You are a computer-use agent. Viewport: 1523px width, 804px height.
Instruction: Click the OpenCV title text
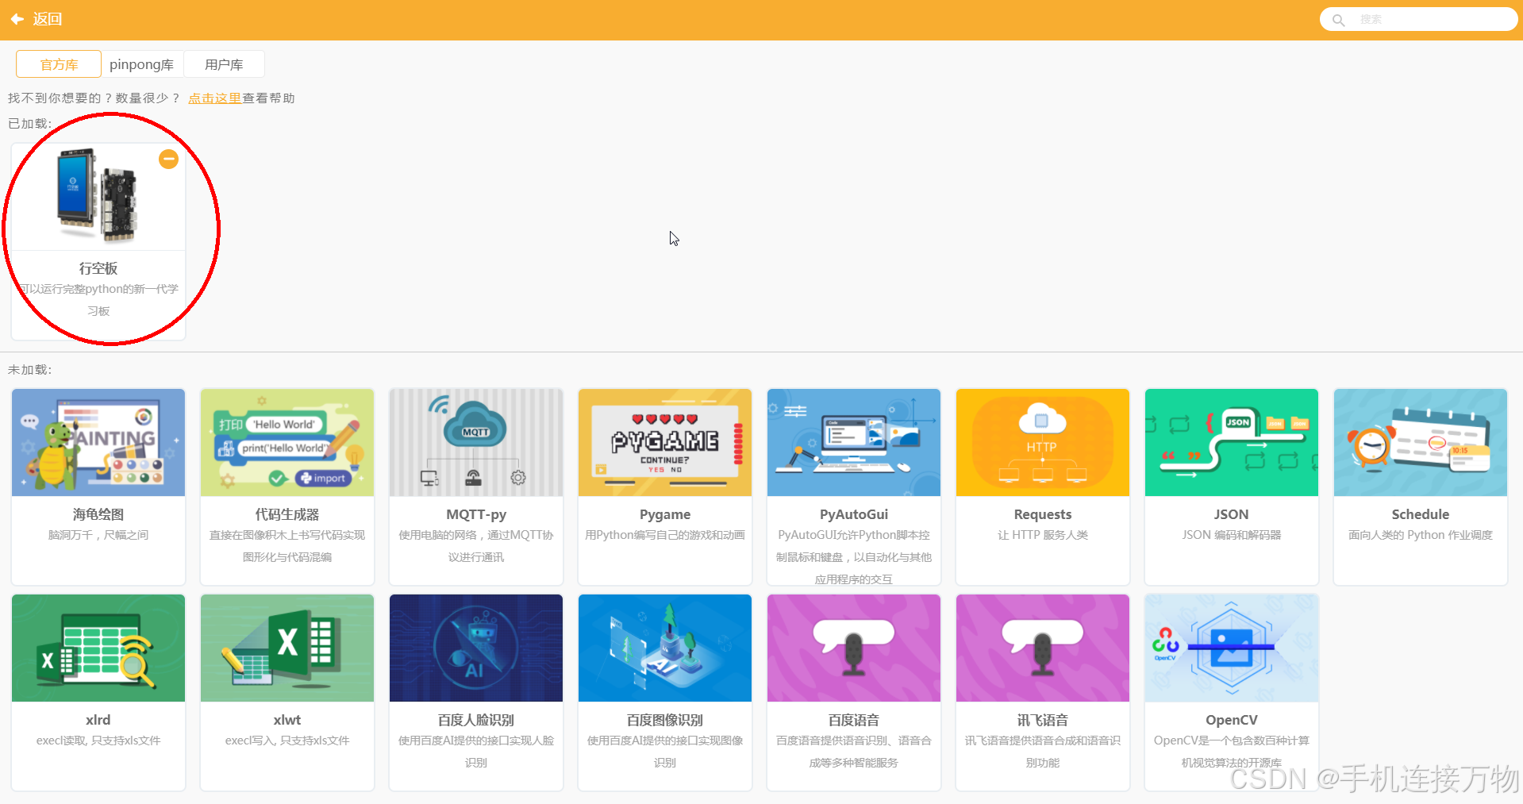1232,720
